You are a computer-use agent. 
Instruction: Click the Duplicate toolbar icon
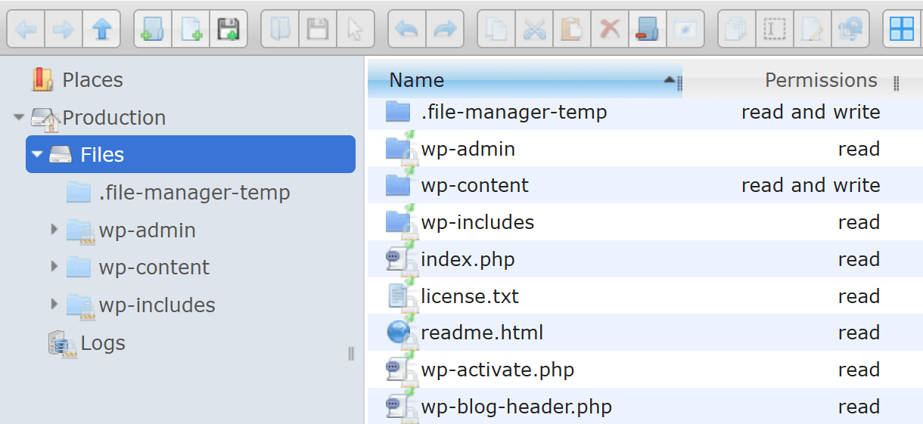coord(737,29)
